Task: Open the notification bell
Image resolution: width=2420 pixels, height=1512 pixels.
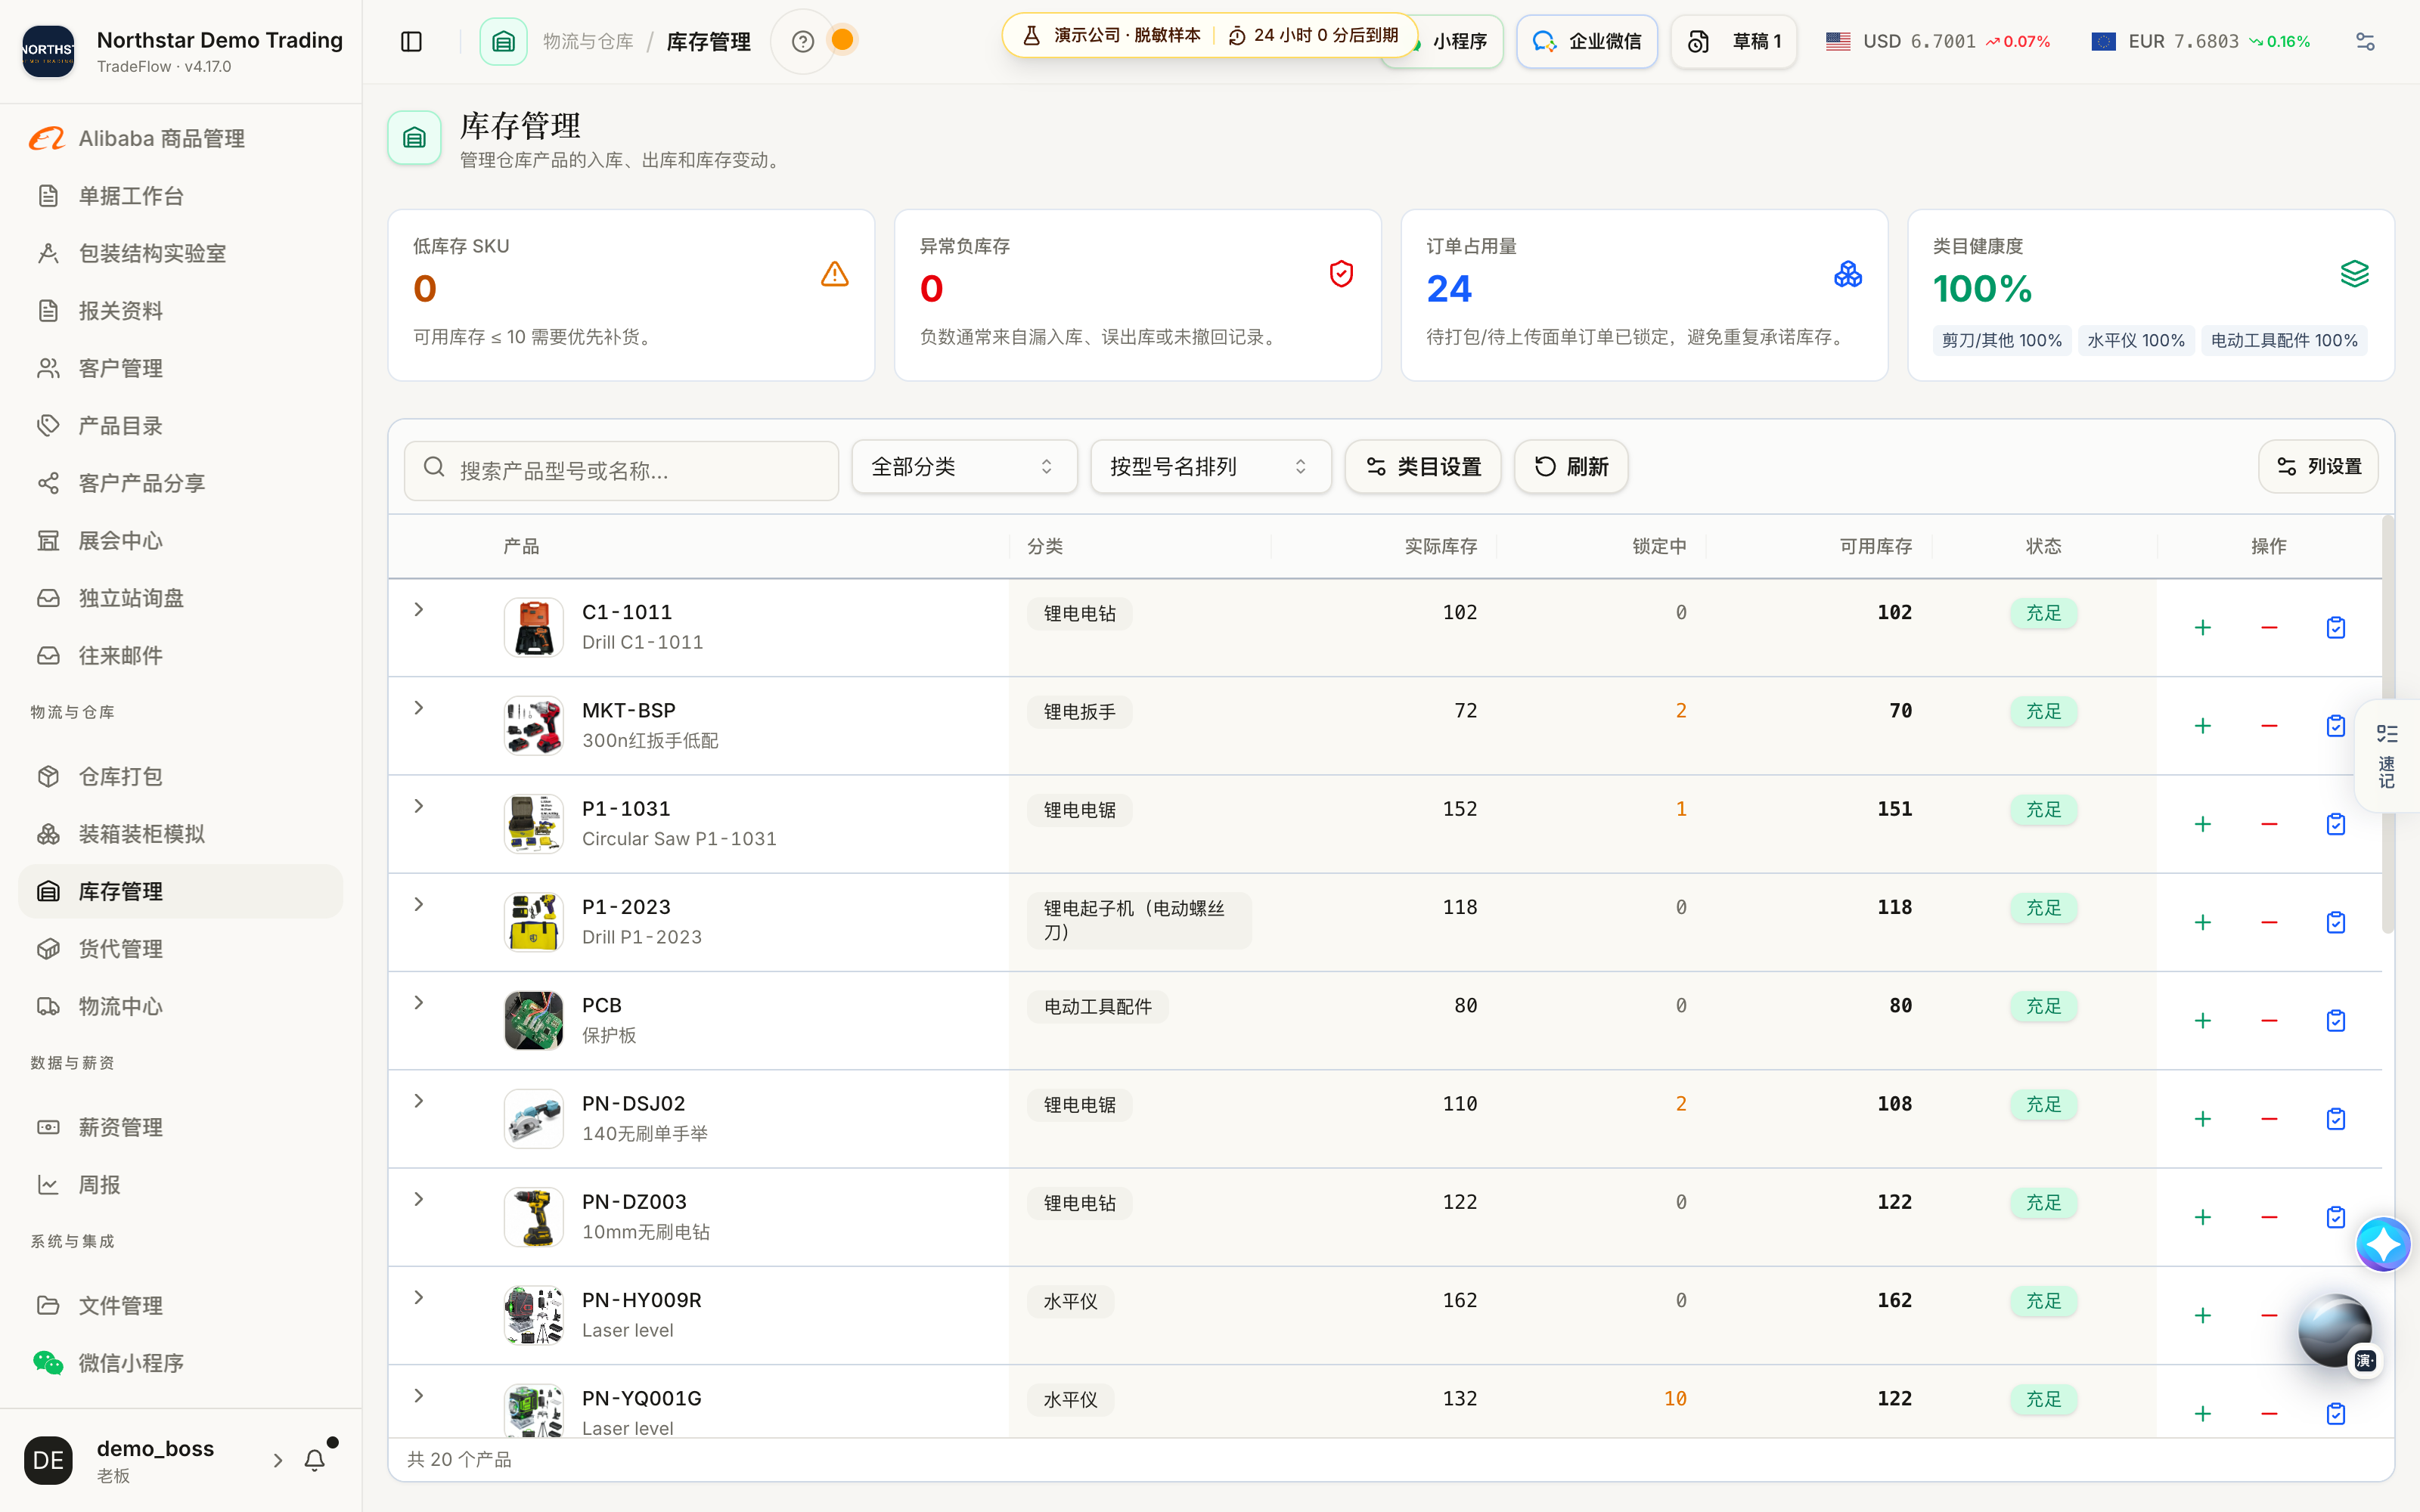Action: [x=315, y=1460]
